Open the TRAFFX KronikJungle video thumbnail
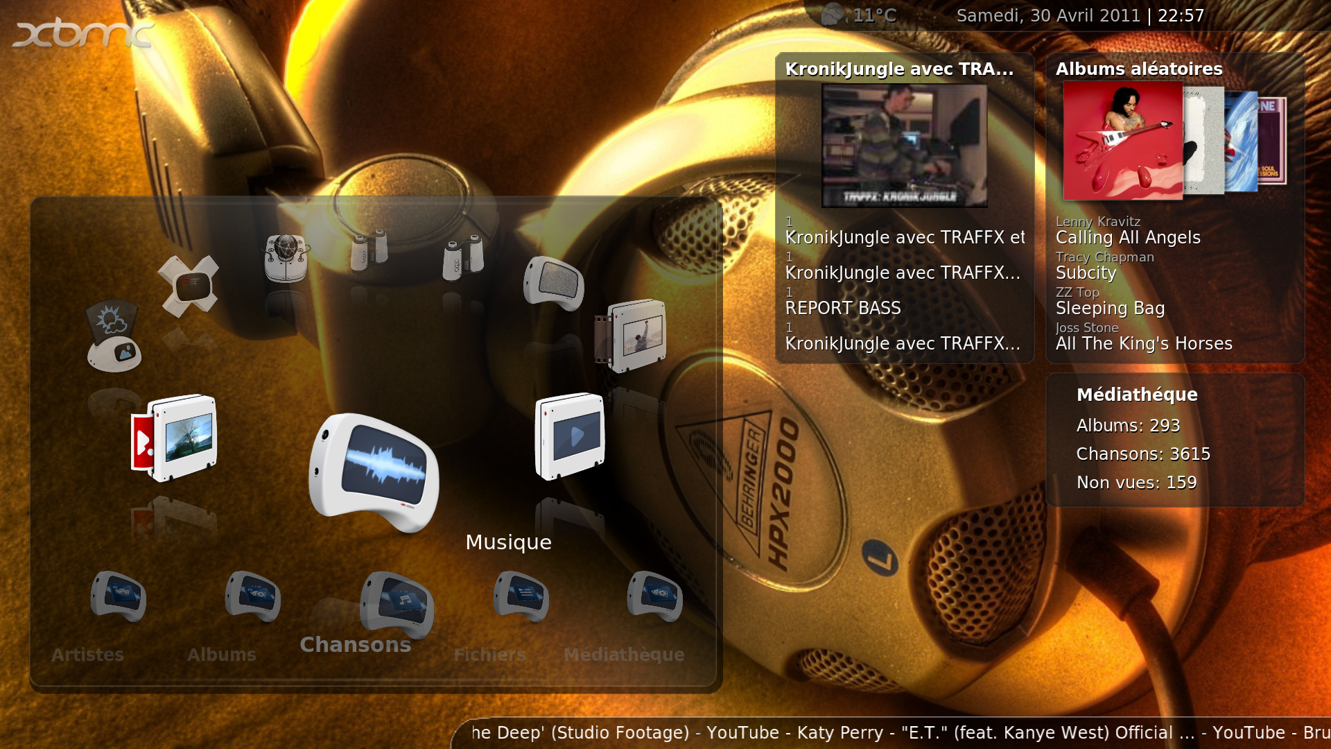 pyautogui.click(x=904, y=146)
